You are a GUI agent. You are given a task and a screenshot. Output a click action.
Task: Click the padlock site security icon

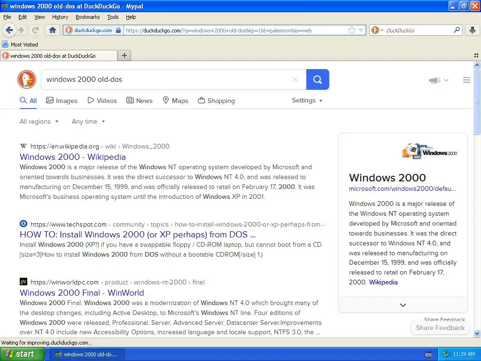coord(118,30)
